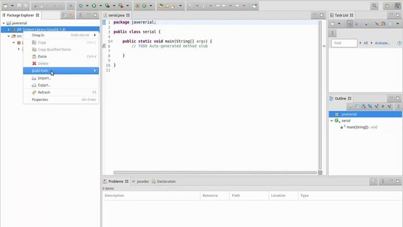
Task: Click the Coverage run icon in toolbar
Action: click(108, 6)
